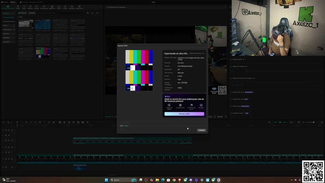Viewport: 325px width, 183px height.
Task: Click the Rec. 709 SDR value
Action: tap(182, 83)
